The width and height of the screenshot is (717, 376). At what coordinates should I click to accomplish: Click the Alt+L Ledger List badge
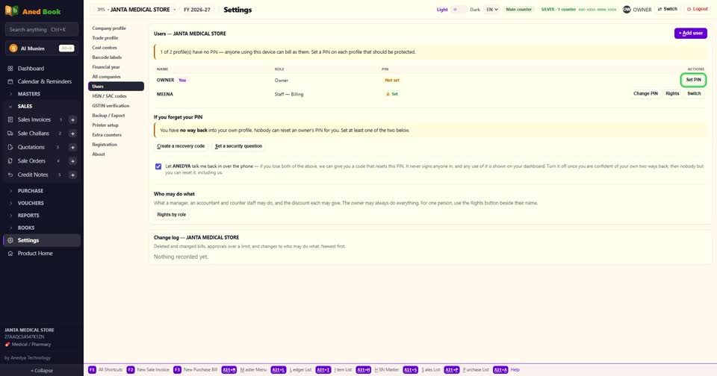(x=279, y=369)
